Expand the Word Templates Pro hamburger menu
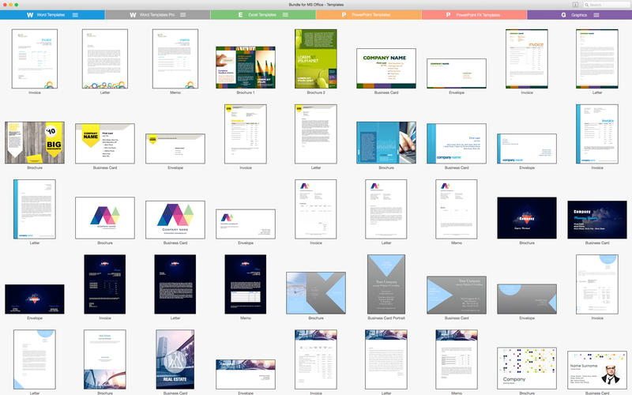The height and width of the screenshot is (395, 632). tap(183, 15)
